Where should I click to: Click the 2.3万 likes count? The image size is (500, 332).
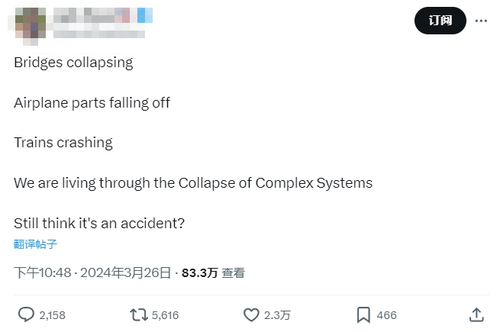(276, 315)
